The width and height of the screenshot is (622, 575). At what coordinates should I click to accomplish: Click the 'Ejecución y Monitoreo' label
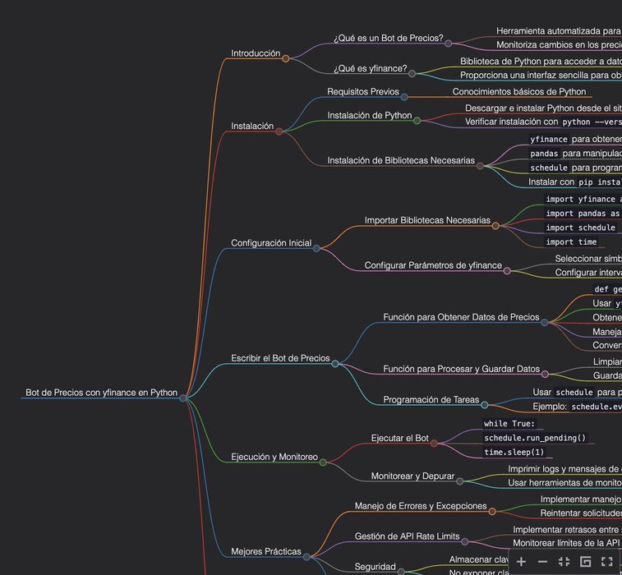coord(274,457)
